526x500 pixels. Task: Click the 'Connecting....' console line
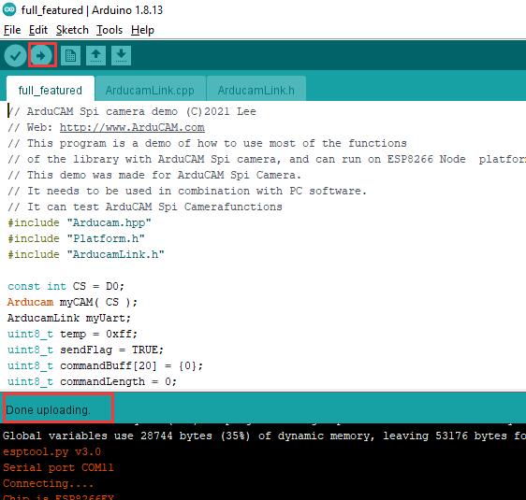click(x=49, y=483)
